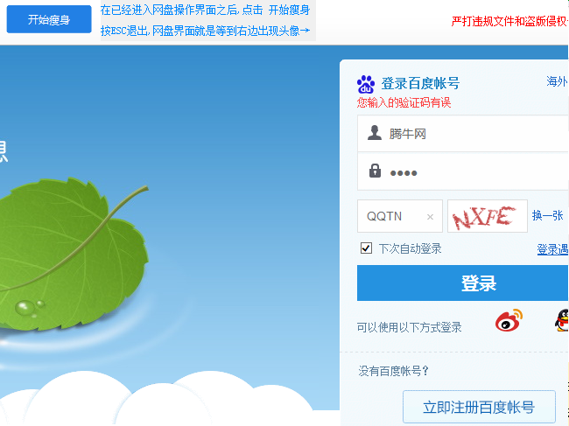Click the Baidu paw logo icon
Viewport: 569px width, 426px height.
coord(366,85)
